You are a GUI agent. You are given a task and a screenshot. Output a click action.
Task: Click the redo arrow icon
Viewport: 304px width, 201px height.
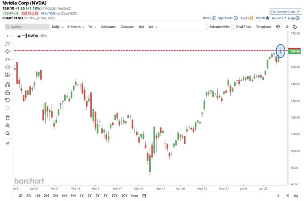[8, 108]
